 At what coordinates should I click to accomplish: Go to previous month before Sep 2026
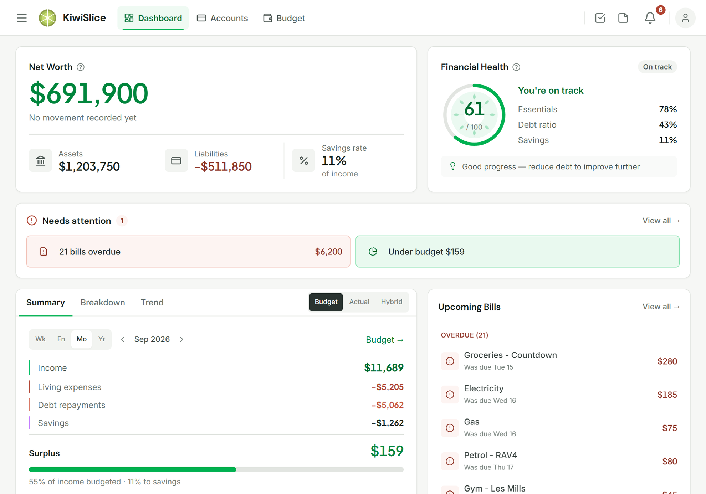point(123,339)
